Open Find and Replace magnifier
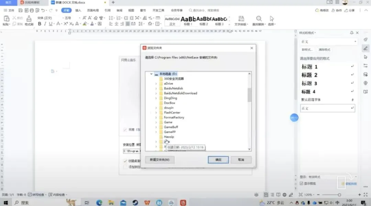371x206 pixels. pos(259,20)
